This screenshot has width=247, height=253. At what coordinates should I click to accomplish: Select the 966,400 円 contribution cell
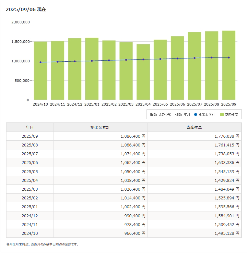(134, 233)
